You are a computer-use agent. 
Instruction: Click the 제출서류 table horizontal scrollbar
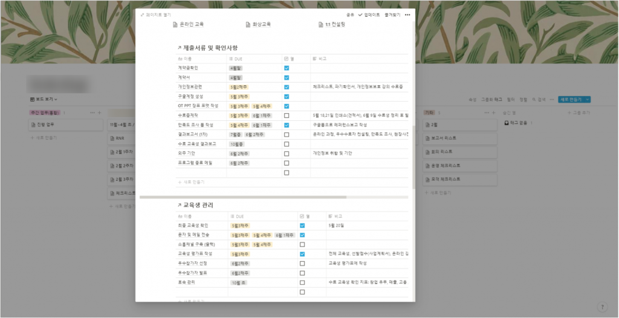tap(243, 196)
